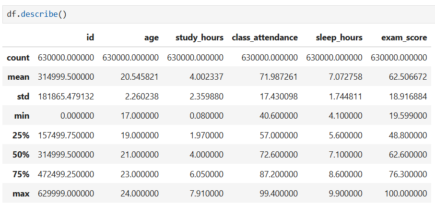Select 50% age value 21.000000

pos(140,155)
